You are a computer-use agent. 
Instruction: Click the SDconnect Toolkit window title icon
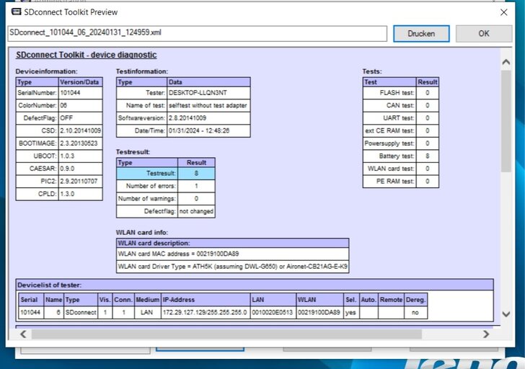(x=16, y=12)
